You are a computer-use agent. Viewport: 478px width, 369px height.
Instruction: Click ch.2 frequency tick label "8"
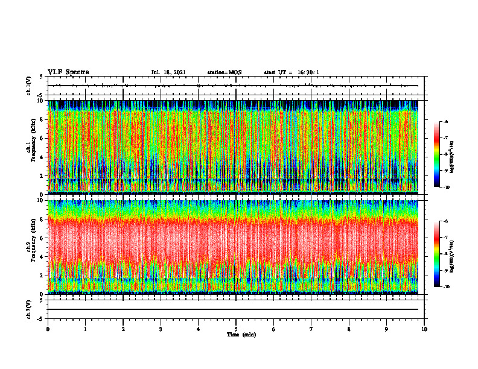(43, 219)
